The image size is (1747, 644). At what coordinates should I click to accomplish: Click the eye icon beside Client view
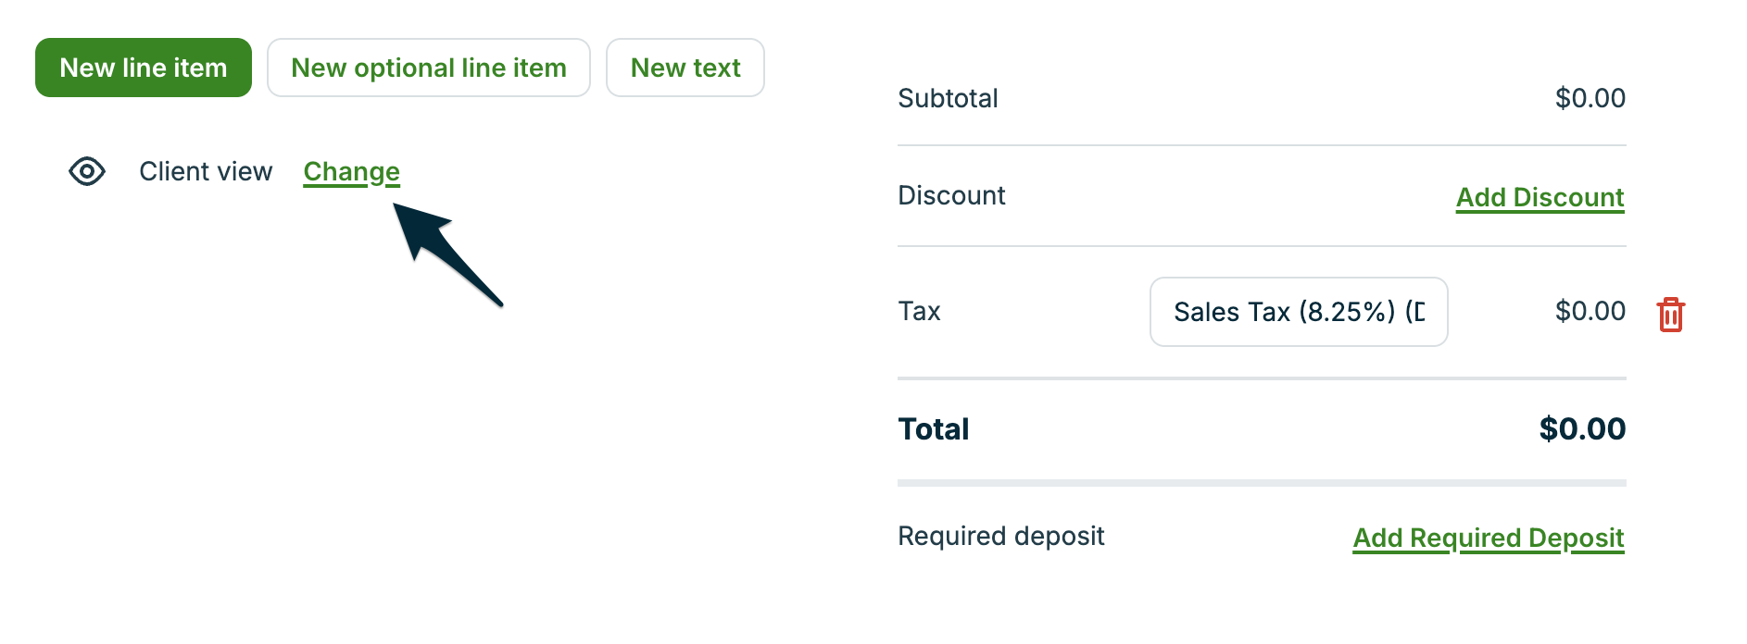pos(87,172)
